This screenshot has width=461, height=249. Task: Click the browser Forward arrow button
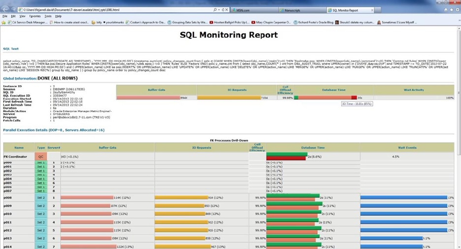(x=14, y=10)
